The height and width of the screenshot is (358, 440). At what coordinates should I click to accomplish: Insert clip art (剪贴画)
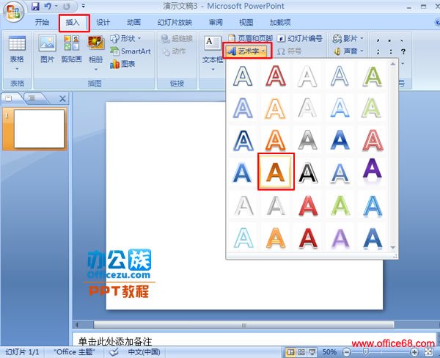[x=71, y=48]
